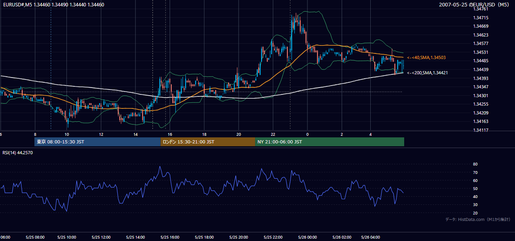Click the 5/25 18:00 time axis label
The width and height of the screenshot is (515, 241).
coord(204,237)
